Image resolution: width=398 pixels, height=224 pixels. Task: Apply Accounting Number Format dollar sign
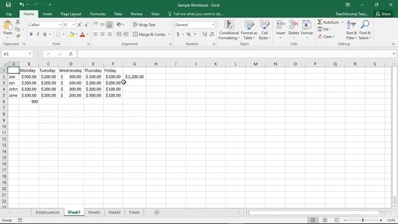178,34
